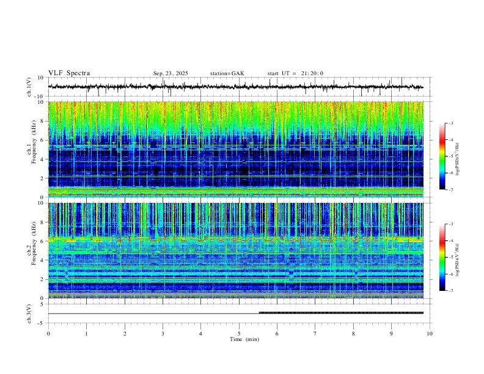
Task: Click the "start UT = 21:20:0" text
Action: (x=295, y=73)
